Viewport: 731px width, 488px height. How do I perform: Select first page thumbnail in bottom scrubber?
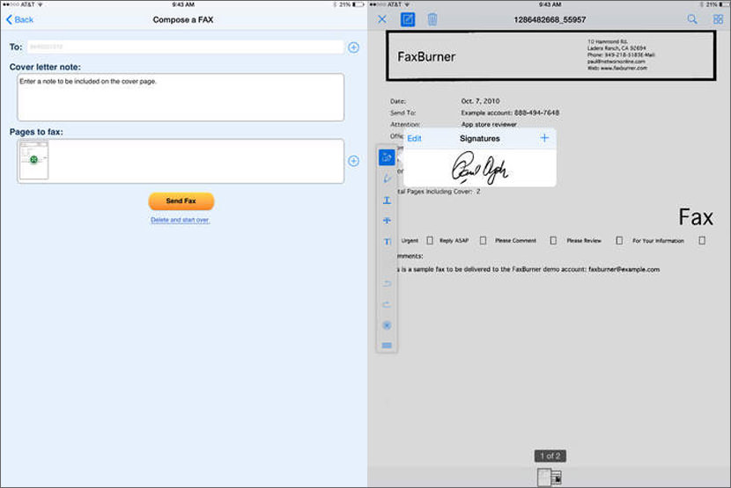[x=544, y=477]
